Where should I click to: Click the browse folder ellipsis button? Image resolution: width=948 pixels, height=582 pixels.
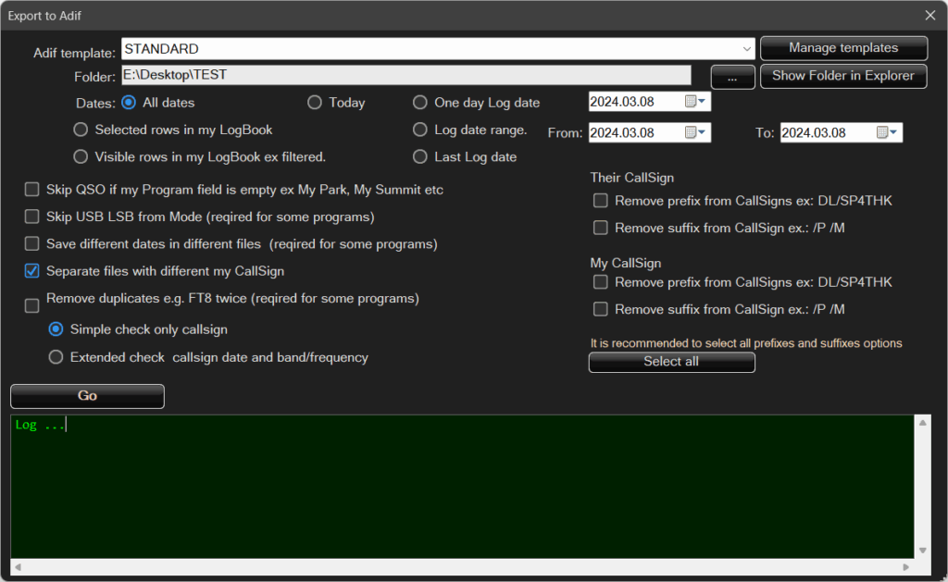732,78
